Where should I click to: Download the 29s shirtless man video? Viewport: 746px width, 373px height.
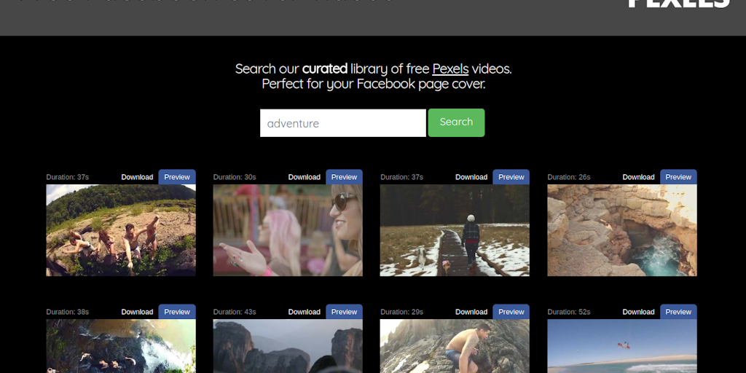tap(471, 312)
